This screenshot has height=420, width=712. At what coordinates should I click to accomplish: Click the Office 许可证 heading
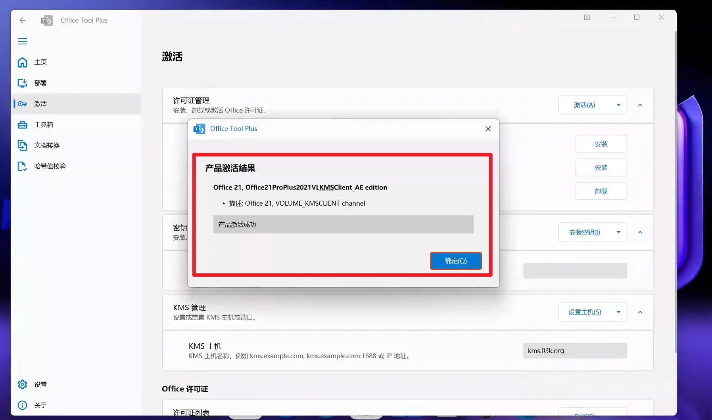[185, 389]
